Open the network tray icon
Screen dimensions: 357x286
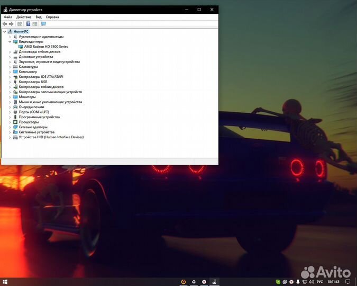click(305, 282)
